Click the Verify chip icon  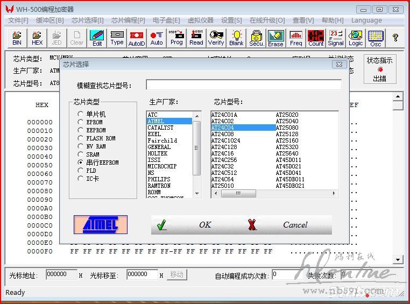point(216,38)
